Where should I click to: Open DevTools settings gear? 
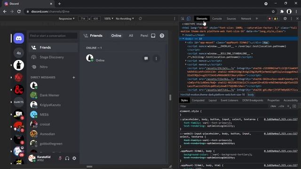pos(285,19)
